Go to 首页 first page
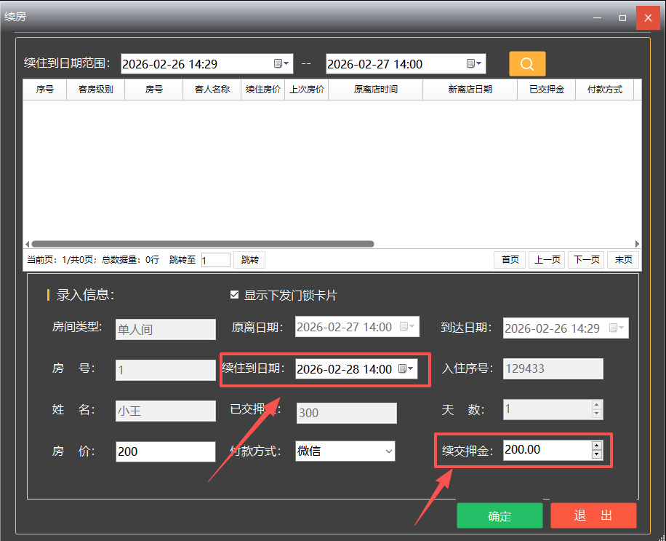Screen dimensions: 666x541 pyautogui.click(x=510, y=260)
